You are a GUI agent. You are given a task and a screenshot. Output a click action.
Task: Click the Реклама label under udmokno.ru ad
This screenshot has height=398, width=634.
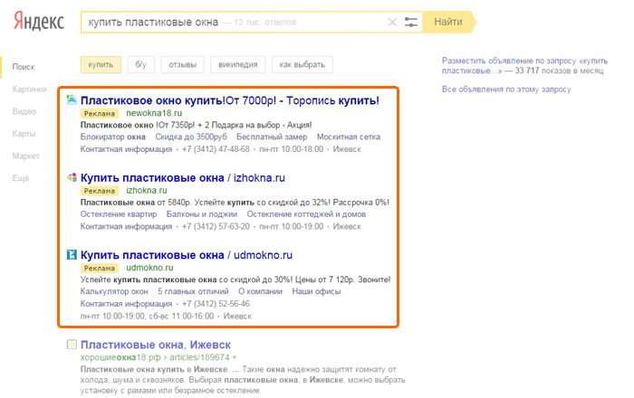click(x=100, y=268)
